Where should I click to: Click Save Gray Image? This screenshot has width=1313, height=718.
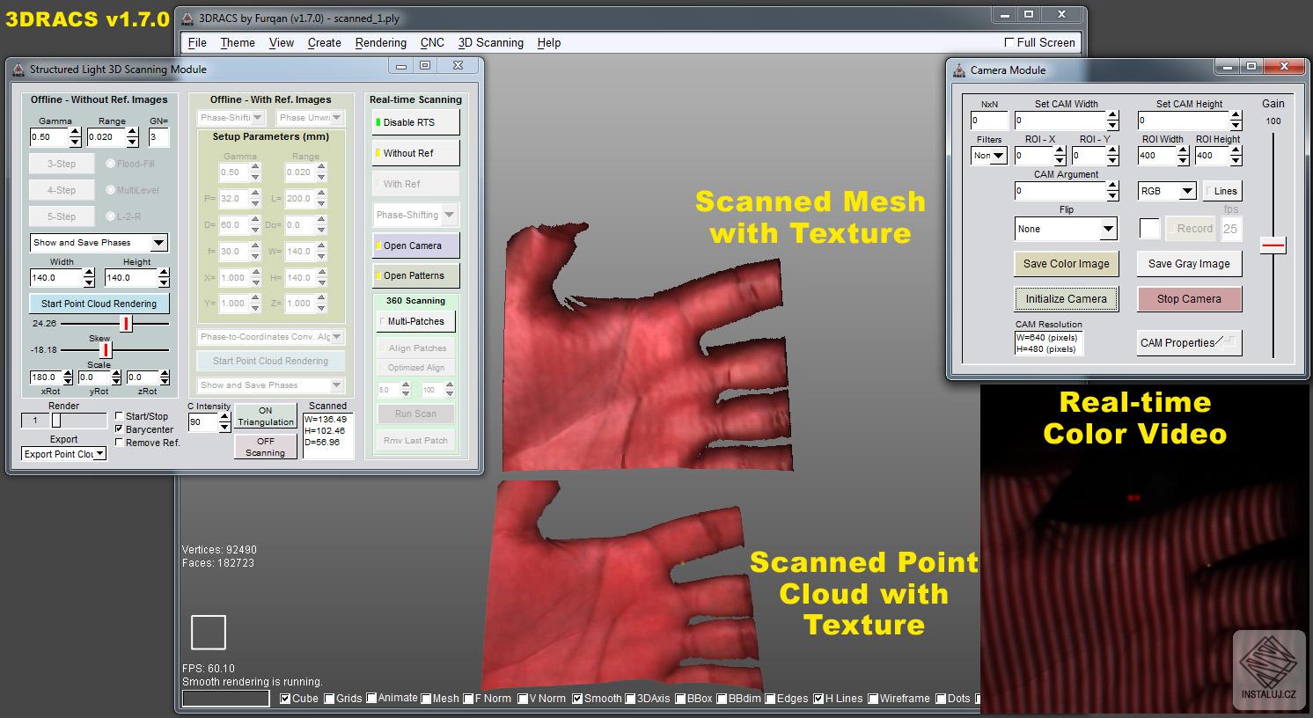click(x=1189, y=263)
